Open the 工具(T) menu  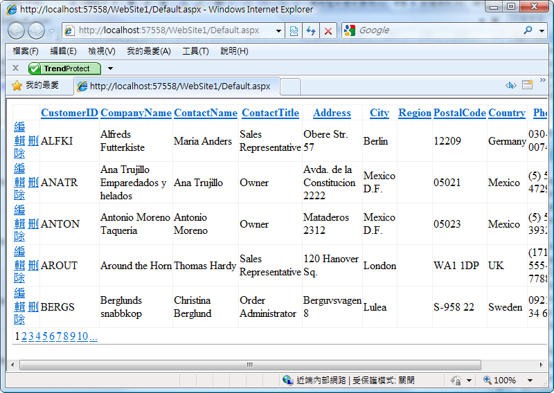[x=195, y=51]
